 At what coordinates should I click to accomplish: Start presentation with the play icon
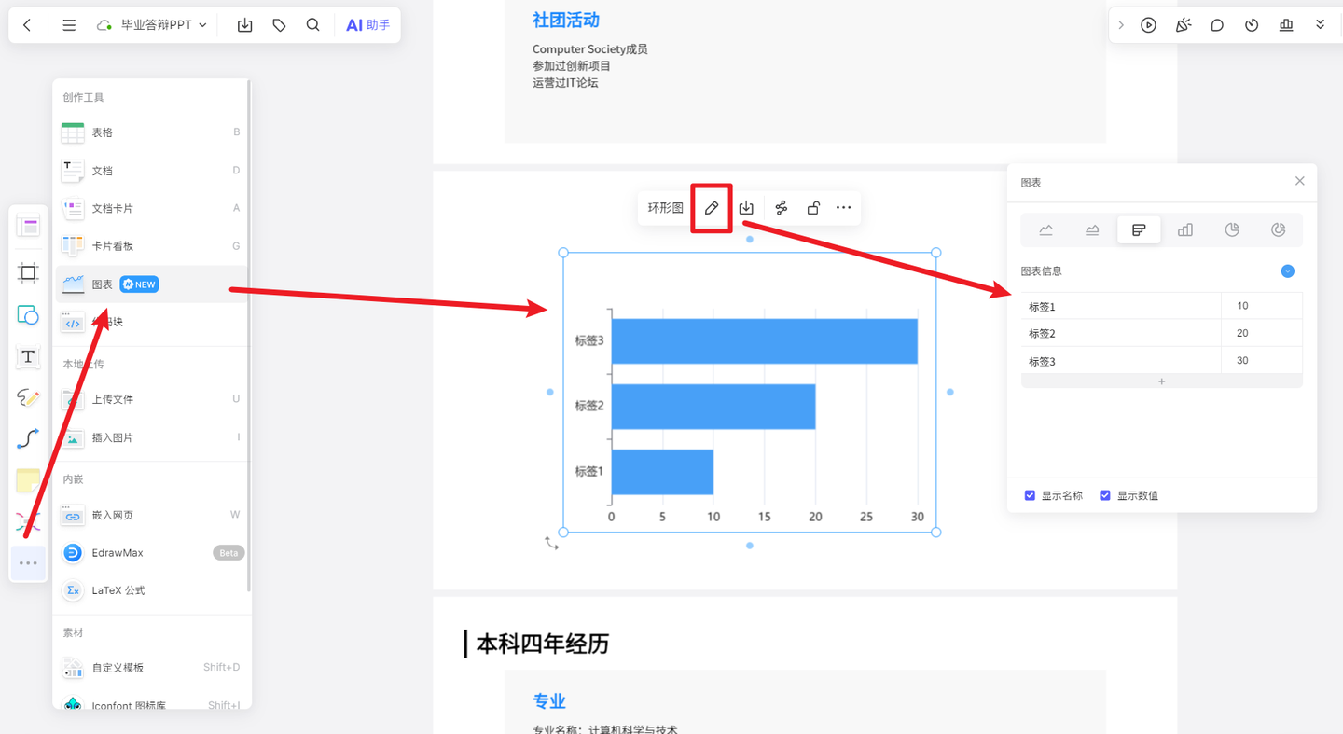pyautogui.click(x=1148, y=25)
